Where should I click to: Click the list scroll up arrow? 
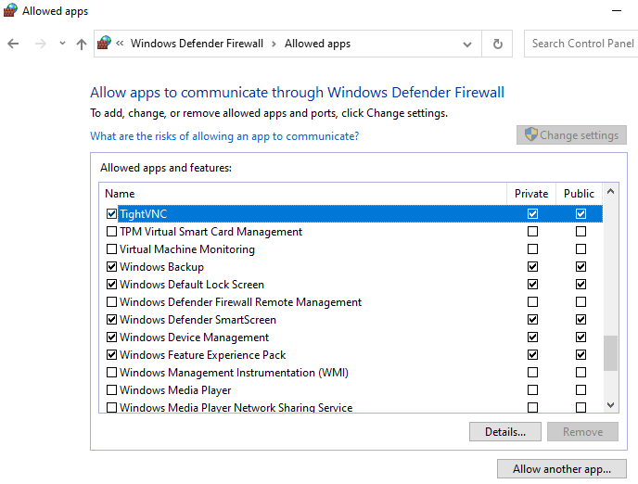(x=610, y=191)
